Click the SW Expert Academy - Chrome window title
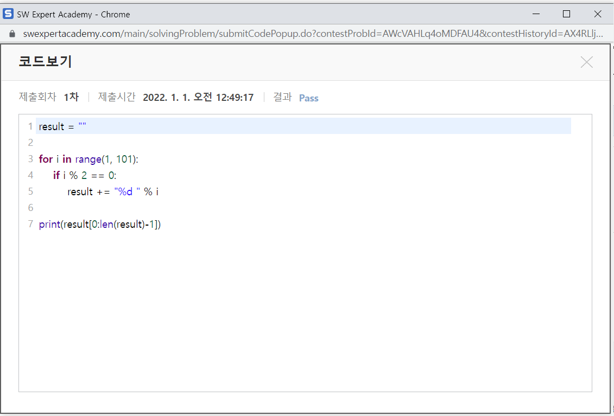This screenshot has height=416, width=614. pyautogui.click(x=73, y=15)
